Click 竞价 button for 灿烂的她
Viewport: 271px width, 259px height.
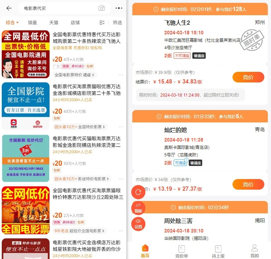pyautogui.click(x=248, y=184)
